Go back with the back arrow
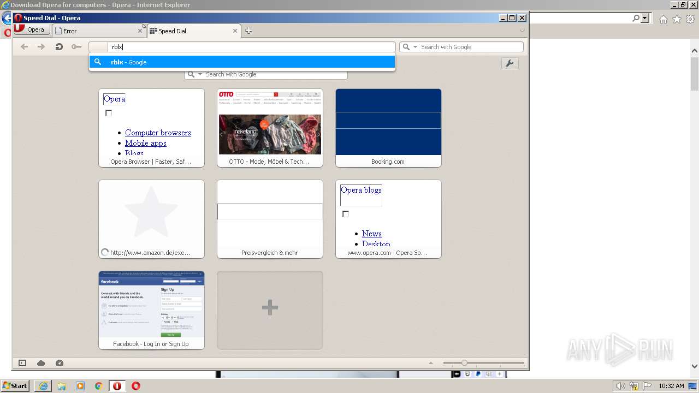The height and width of the screenshot is (393, 699). (24, 47)
